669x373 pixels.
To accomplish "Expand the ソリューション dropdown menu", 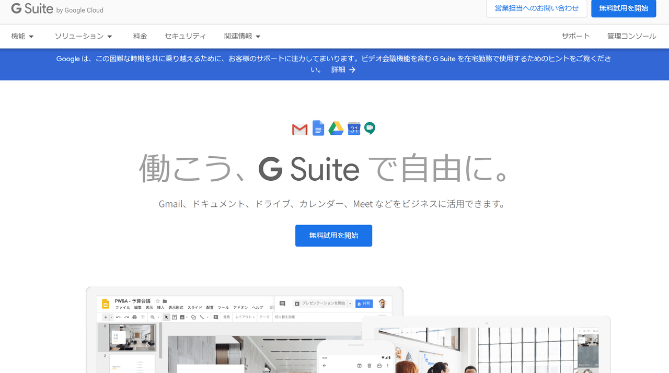I will click(84, 36).
